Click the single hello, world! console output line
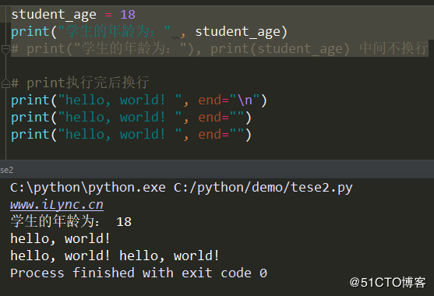434x296 pixels. pyautogui.click(x=60, y=238)
